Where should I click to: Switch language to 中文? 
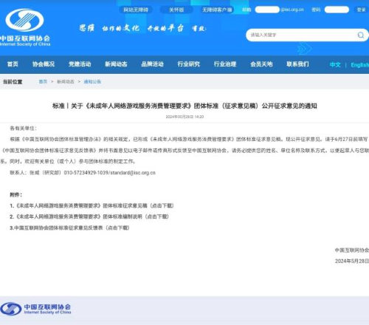coord(335,65)
